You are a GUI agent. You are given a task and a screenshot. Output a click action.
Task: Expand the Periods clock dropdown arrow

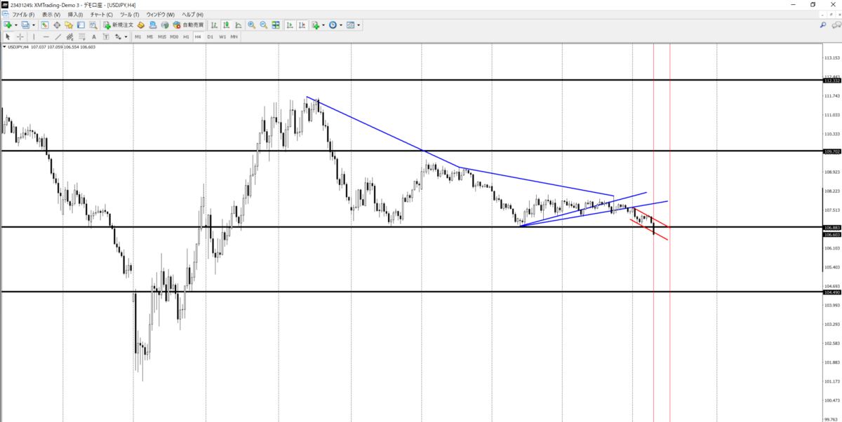click(342, 25)
